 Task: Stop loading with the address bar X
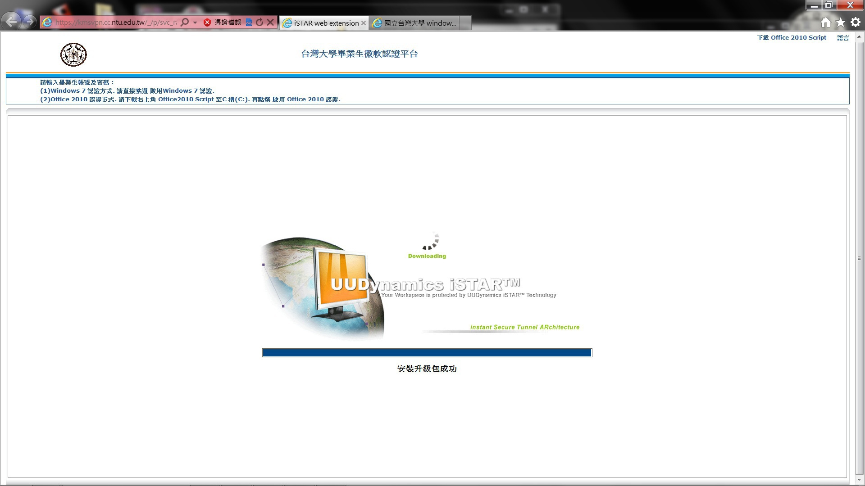pyautogui.click(x=270, y=22)
